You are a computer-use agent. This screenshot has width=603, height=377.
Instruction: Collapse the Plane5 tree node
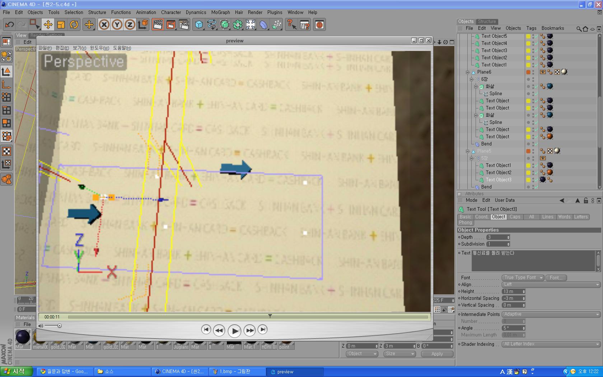(468, 151)
